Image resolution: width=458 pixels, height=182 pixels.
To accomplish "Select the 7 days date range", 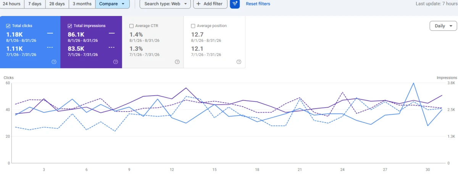I will pos(35,4).
